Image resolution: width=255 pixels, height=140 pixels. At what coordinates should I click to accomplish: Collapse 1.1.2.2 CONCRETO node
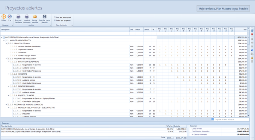click(x=9, y=74)
